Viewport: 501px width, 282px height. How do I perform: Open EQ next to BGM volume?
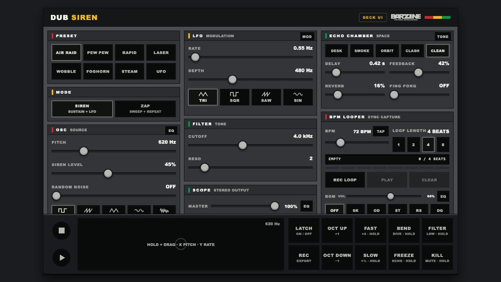click(x=443, y=196)
